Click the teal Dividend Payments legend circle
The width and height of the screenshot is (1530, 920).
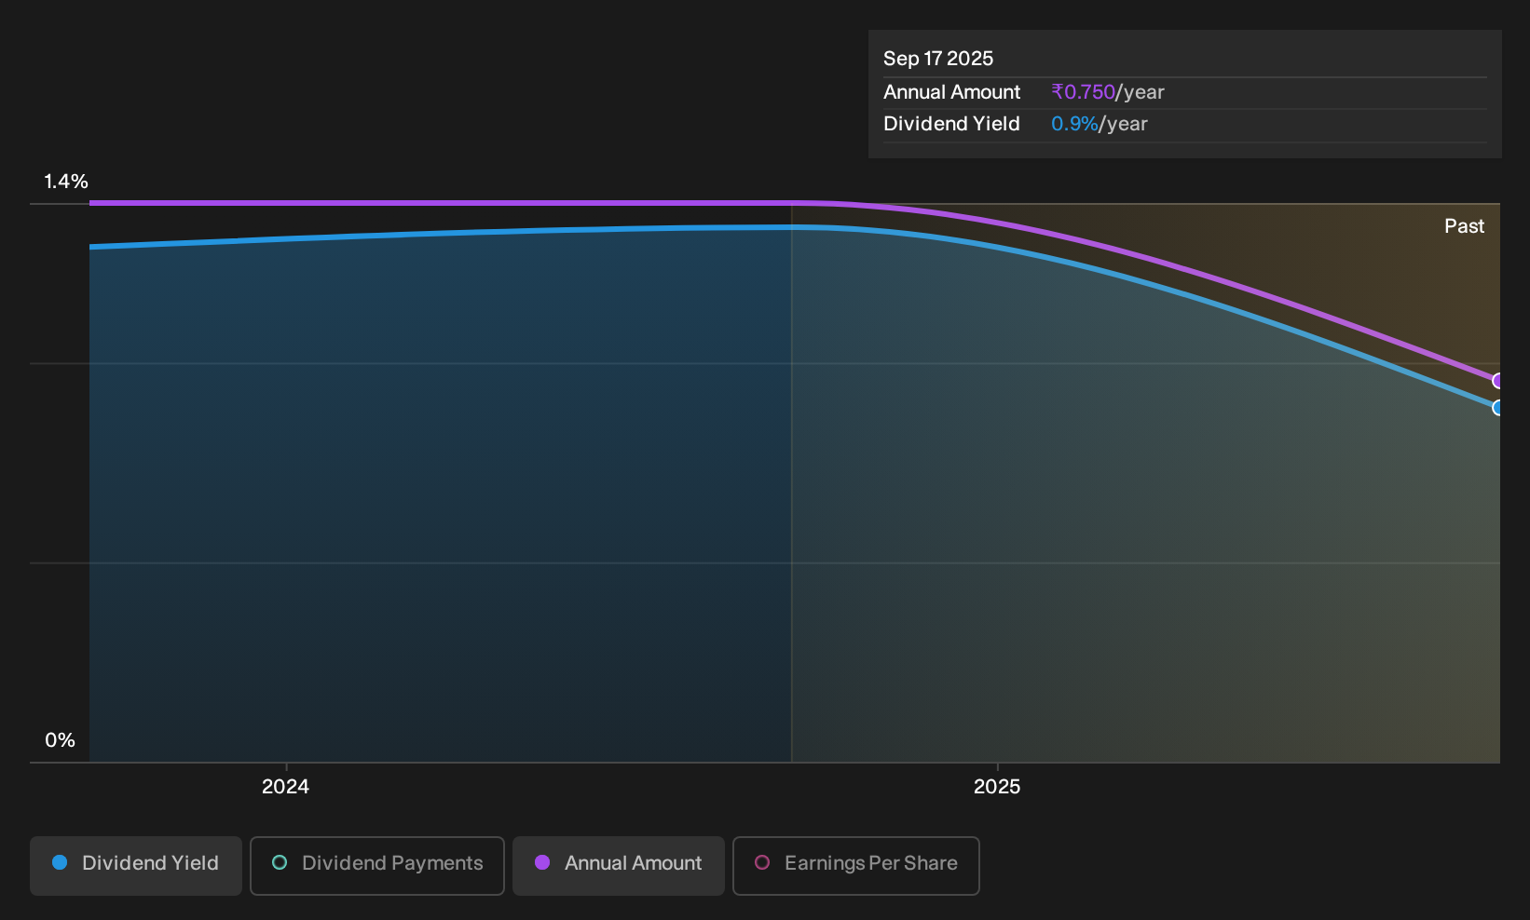(x=280, y=862)
